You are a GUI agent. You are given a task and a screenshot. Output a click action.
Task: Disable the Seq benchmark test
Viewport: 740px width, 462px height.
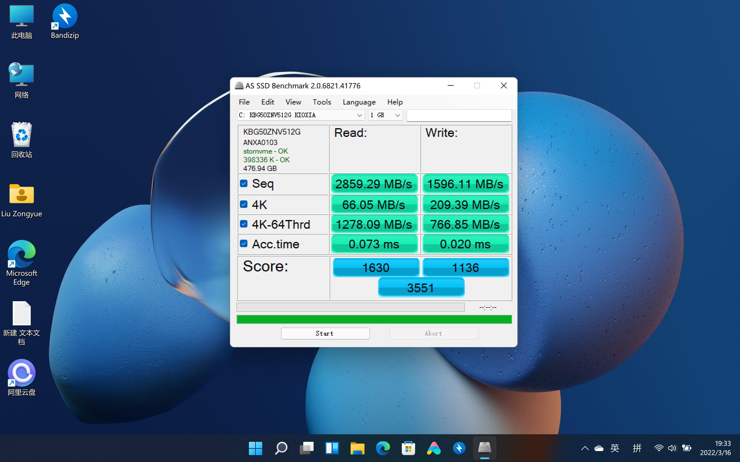pyautogui.click(x=244, y=184)
